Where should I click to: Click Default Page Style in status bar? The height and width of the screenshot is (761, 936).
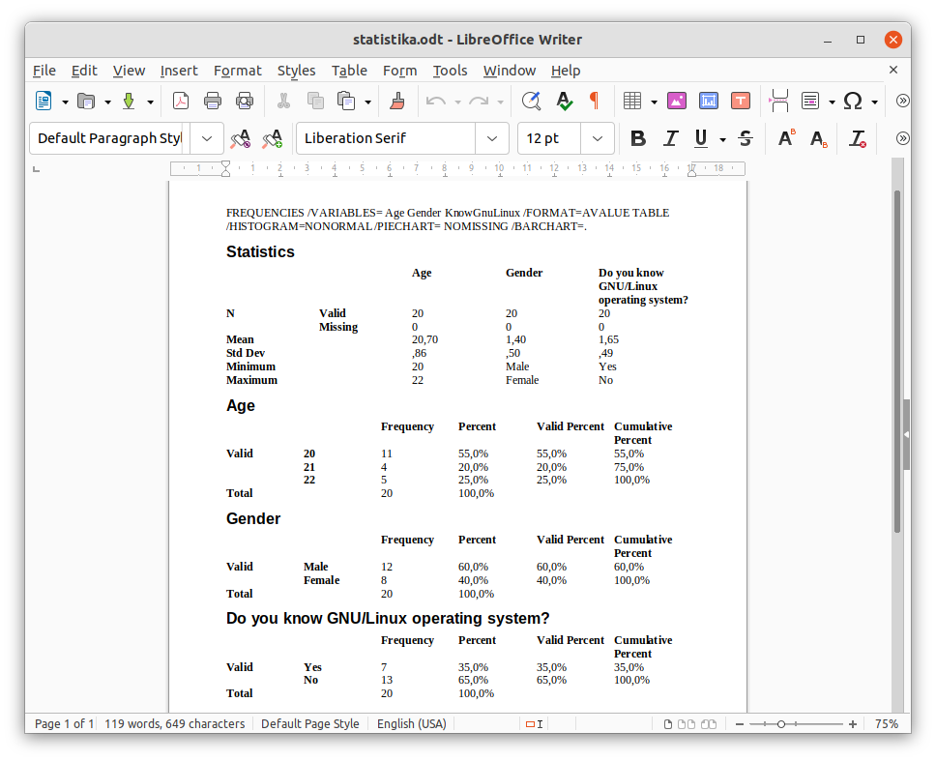[309, 724]
